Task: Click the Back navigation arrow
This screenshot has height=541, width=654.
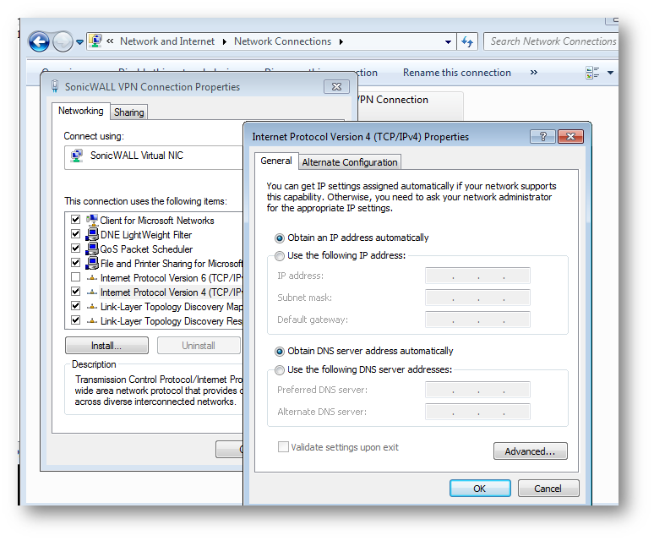Action: coord(39,41)
